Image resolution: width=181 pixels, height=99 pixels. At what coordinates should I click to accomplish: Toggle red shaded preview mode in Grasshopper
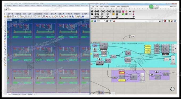point(165,21)
